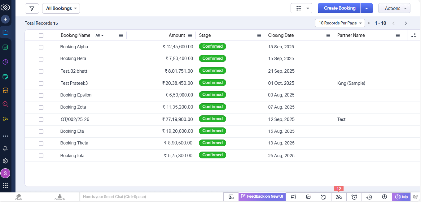Image resolution: width=421 pixels, height=202 pixels.
Task: Select the Booking Alpha row checkbox
Action: 41,47
